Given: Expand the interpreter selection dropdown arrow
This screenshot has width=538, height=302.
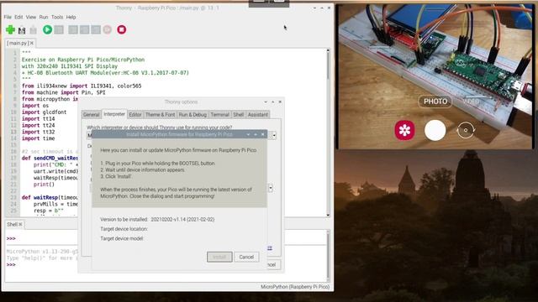Looking at the screenshot, I should 274,135.
